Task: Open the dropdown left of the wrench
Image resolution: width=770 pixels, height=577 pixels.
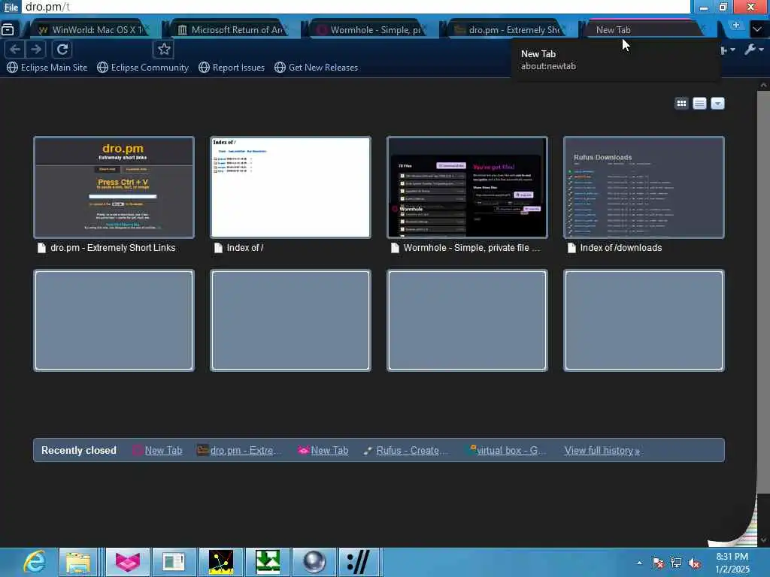Action: pos(728,50)
